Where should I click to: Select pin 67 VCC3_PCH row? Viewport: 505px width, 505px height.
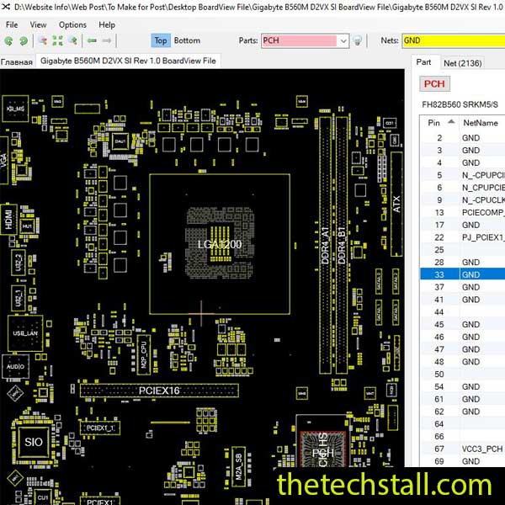[x=462, y=449]
